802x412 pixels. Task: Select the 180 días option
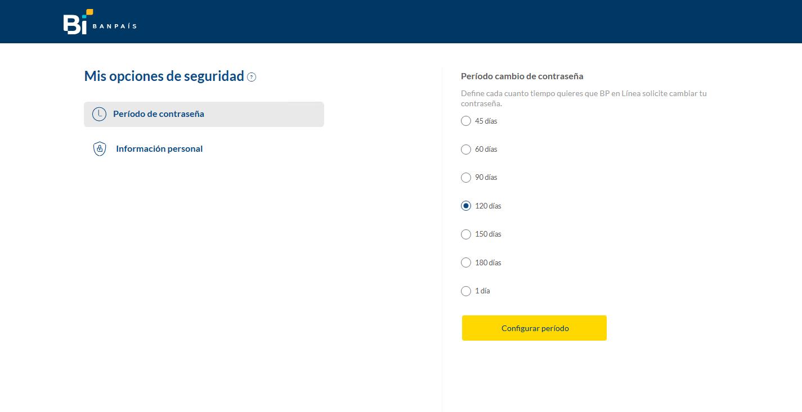[466, 262]
